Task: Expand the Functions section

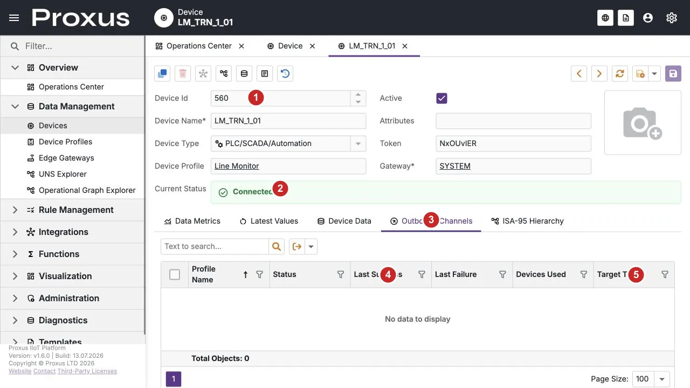Action: click(x=15, y=254)
